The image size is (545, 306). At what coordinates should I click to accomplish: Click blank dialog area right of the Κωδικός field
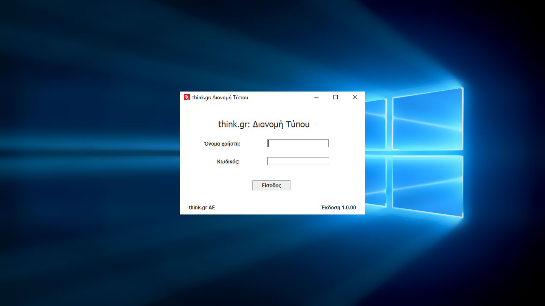coord(346,161)
